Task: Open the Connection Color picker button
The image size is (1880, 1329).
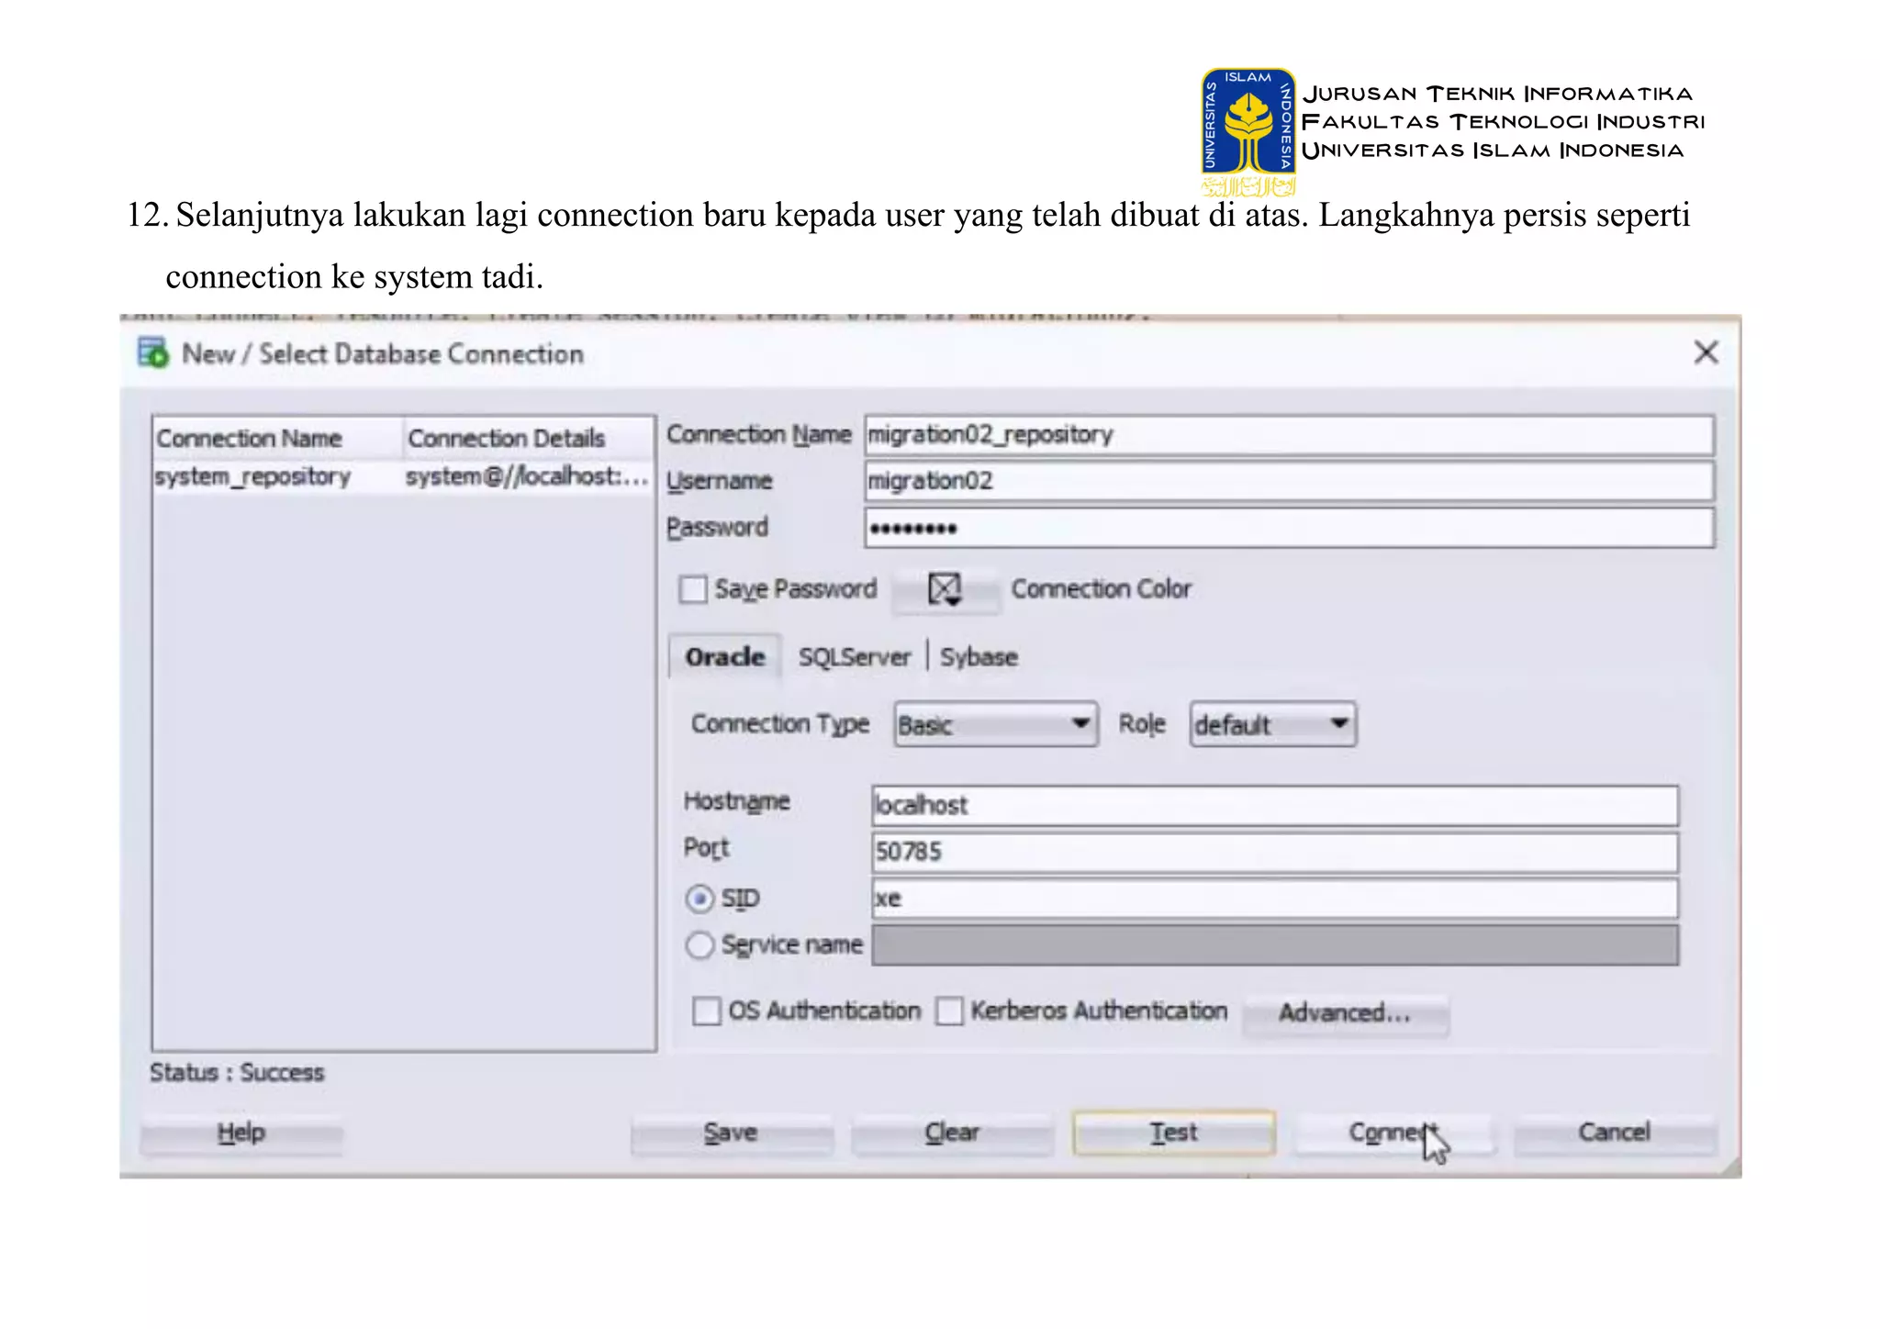Action: coord(946,589)
